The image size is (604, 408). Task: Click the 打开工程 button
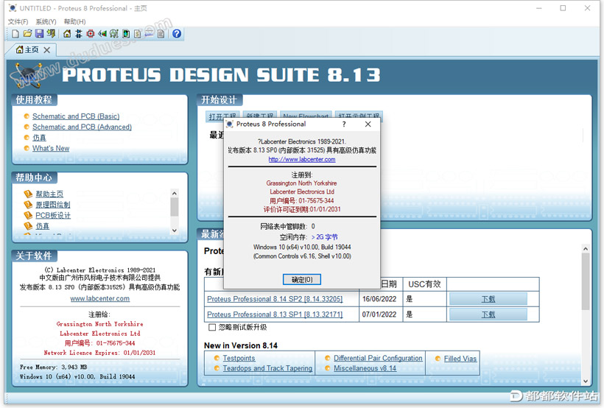[x=222, y=116]
